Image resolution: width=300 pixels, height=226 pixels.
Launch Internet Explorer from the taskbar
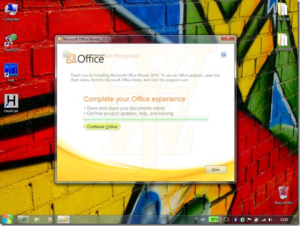click(24, 219)
